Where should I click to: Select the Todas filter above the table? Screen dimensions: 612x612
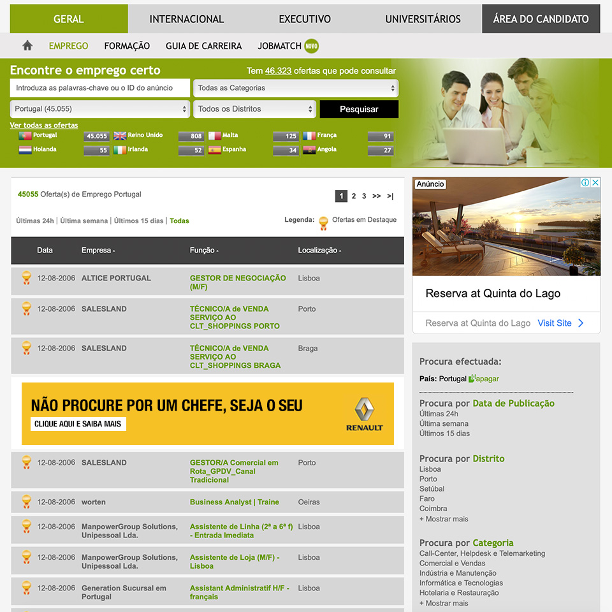[x=179, y=221]
